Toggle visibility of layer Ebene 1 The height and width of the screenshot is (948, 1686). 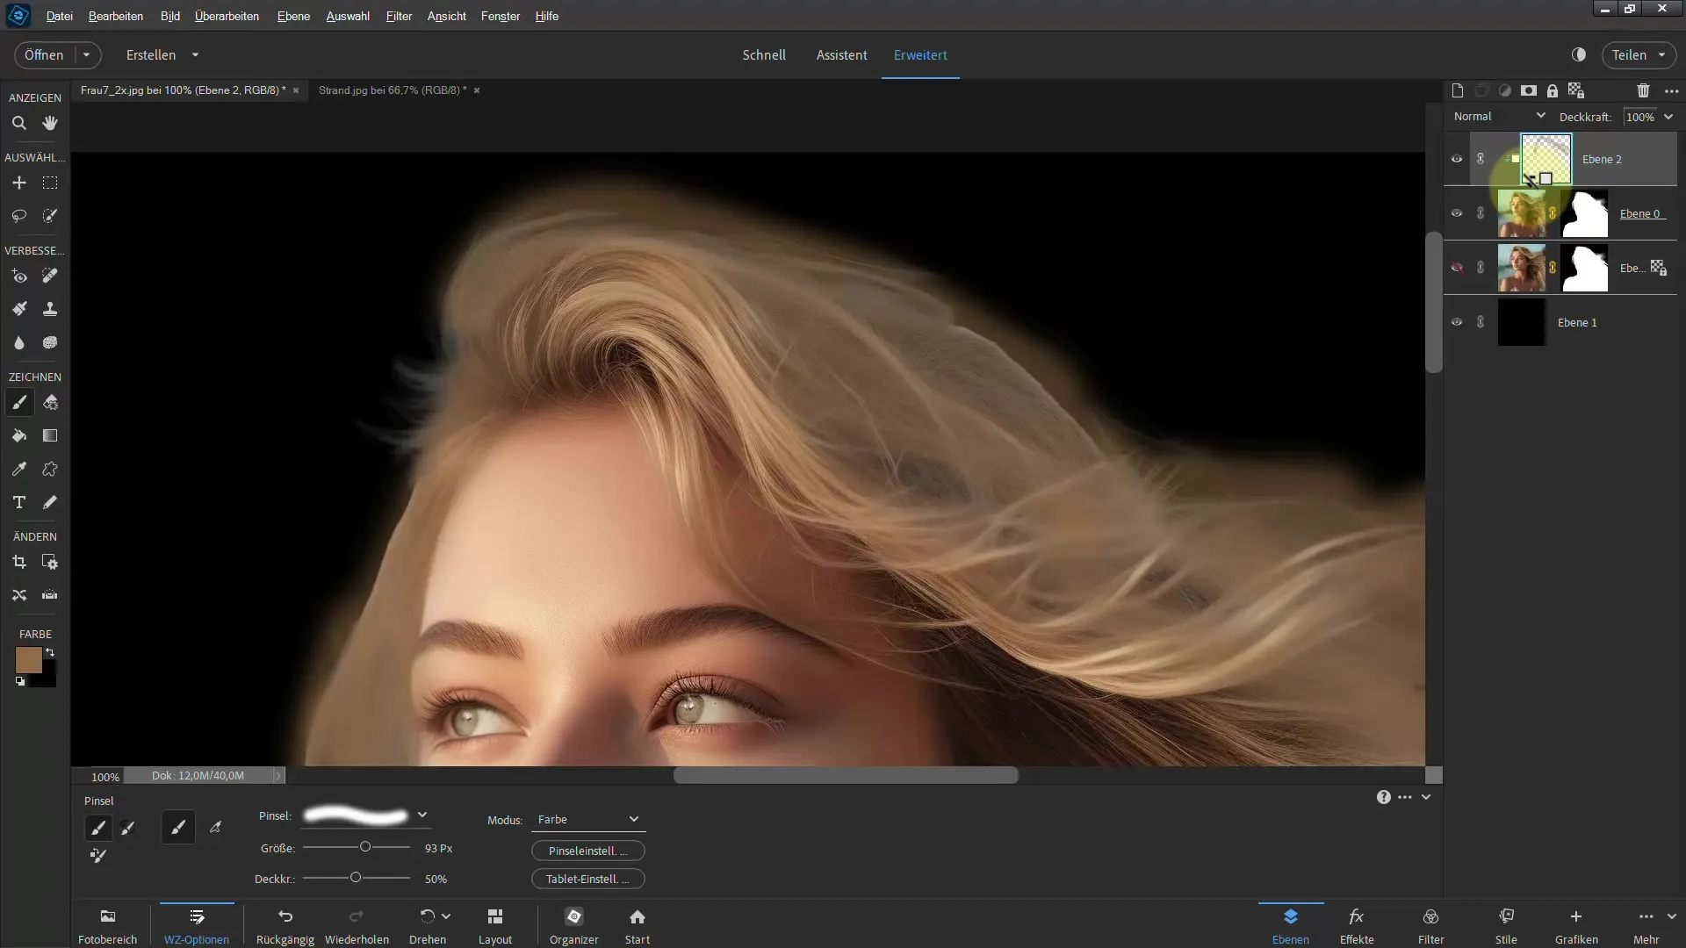click(1457, 322)
